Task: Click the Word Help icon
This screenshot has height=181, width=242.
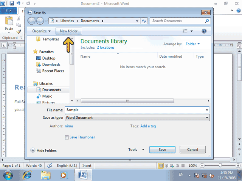Action: 239,11
